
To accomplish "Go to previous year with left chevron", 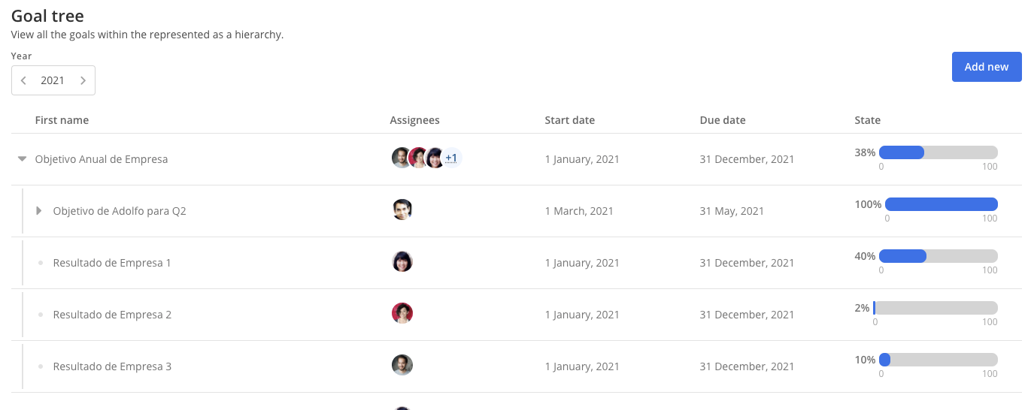I will point(23,80).
